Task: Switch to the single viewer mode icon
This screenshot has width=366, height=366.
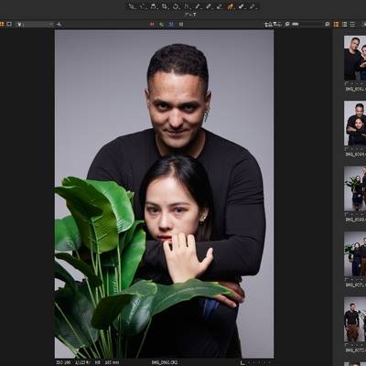Action: click(x=9, y=24)
